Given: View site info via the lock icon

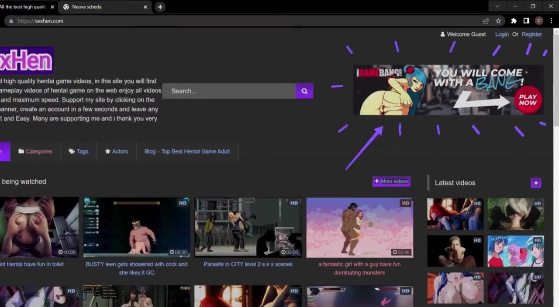Looking at the screenshot, I should [11, 21].
